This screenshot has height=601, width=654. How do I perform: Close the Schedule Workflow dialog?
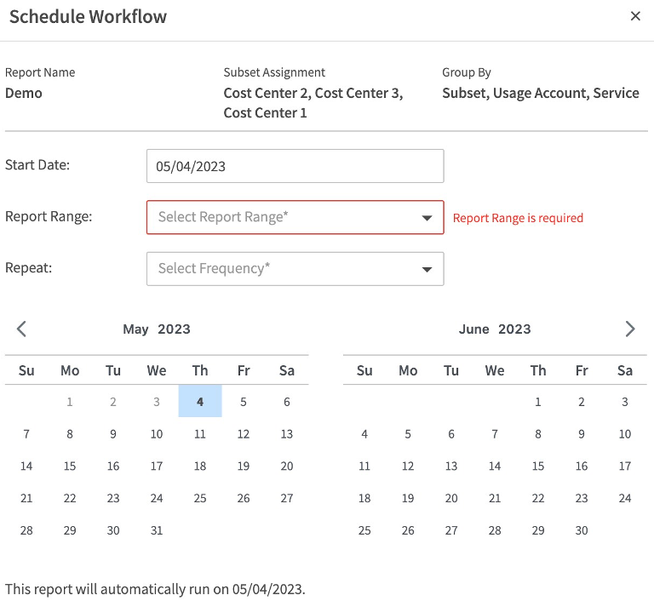click(635, 16)
